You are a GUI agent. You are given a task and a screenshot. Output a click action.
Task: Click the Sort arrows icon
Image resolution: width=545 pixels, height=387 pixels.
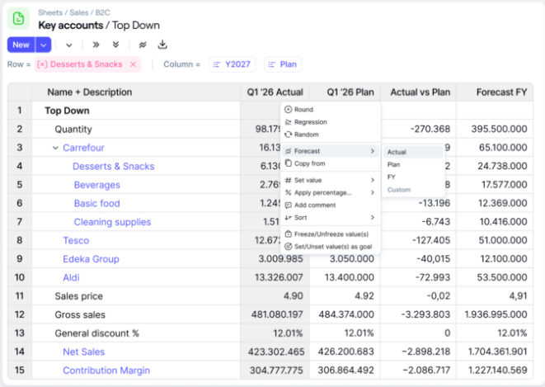point(288,218)
